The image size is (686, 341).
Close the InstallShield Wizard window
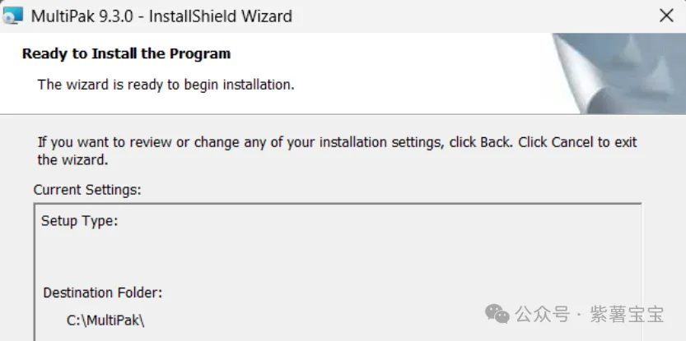[x=667, y=16]
